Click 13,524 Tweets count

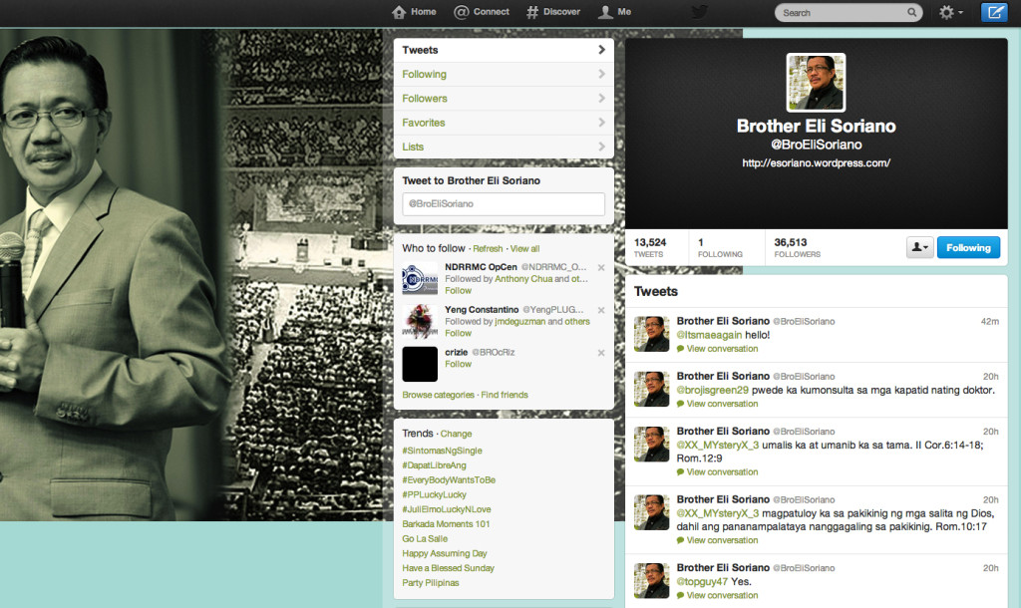tap(650, 247)
